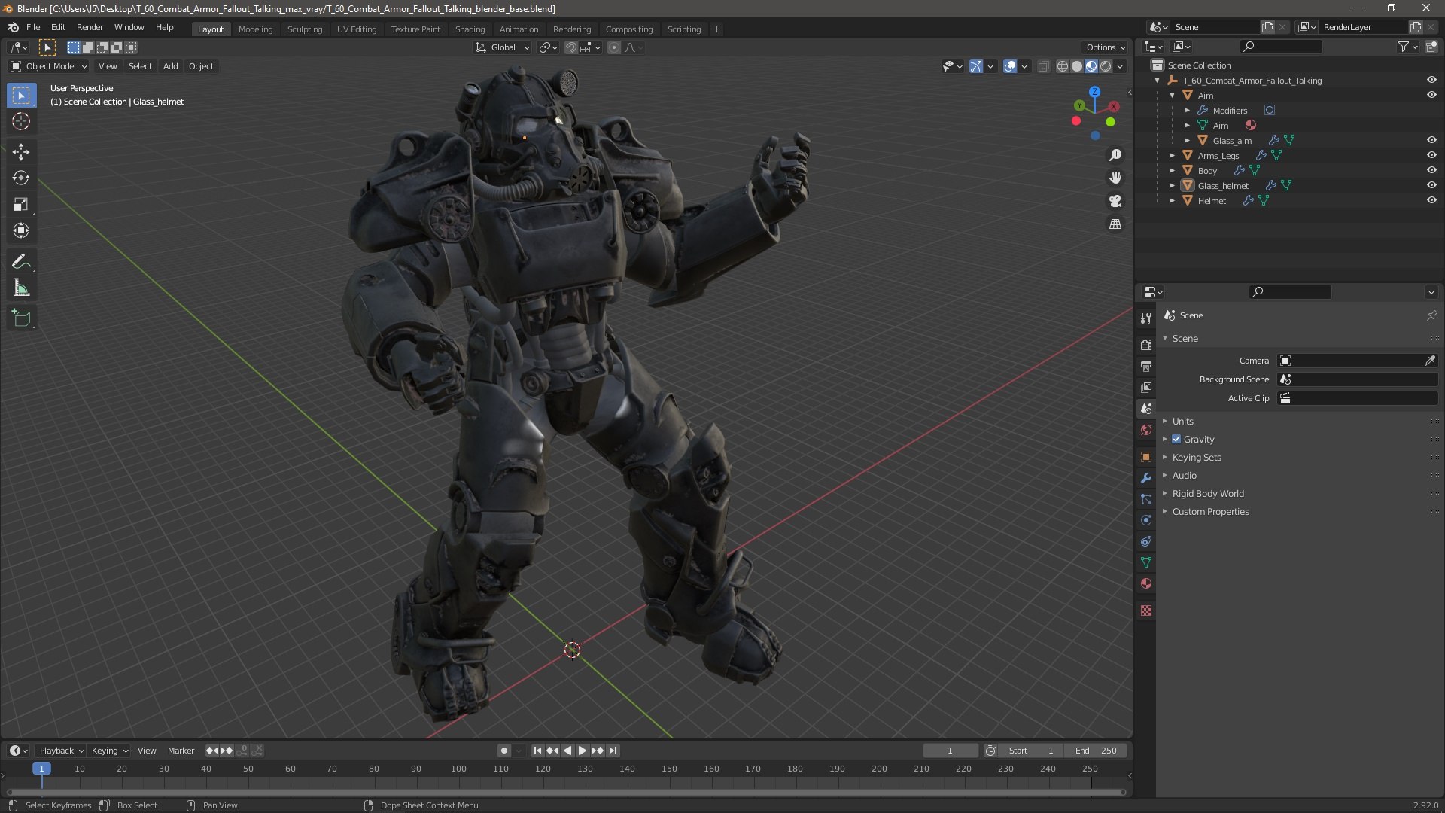Toggle the Gravity checkbox

tap(1176, 439)
